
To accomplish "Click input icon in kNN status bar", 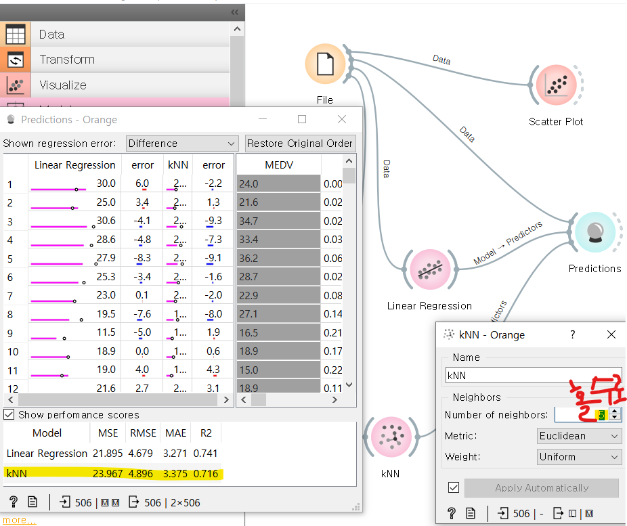I will point(502,513).
